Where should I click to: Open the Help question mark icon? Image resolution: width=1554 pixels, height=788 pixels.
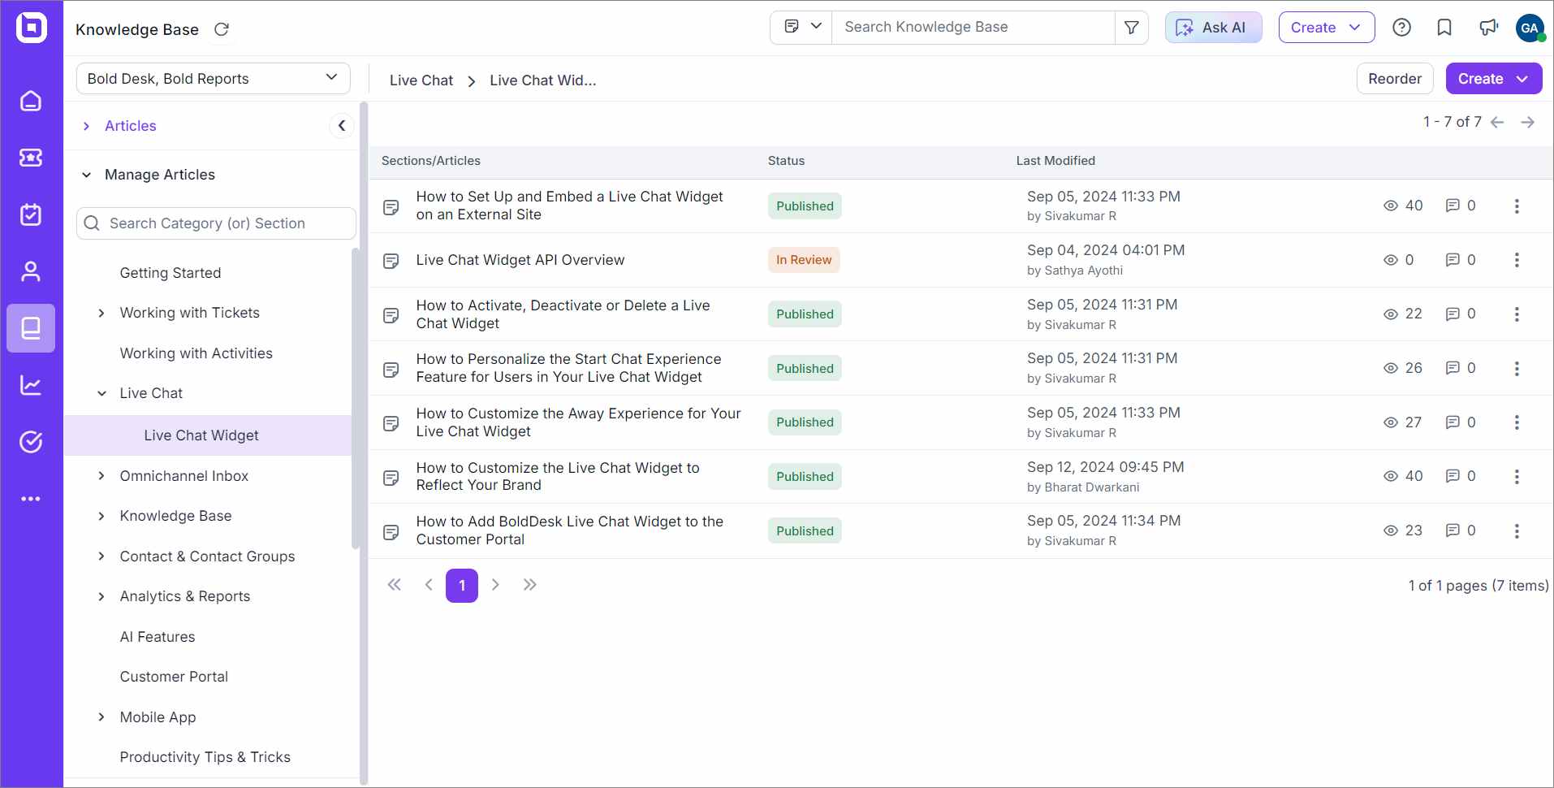pyautogui.click(x=1401, y=28)
